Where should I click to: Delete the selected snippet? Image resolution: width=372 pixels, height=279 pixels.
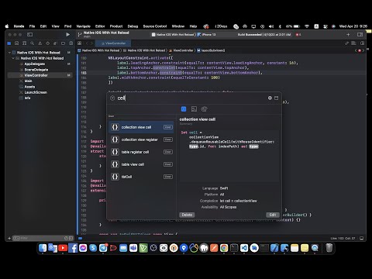187,215
